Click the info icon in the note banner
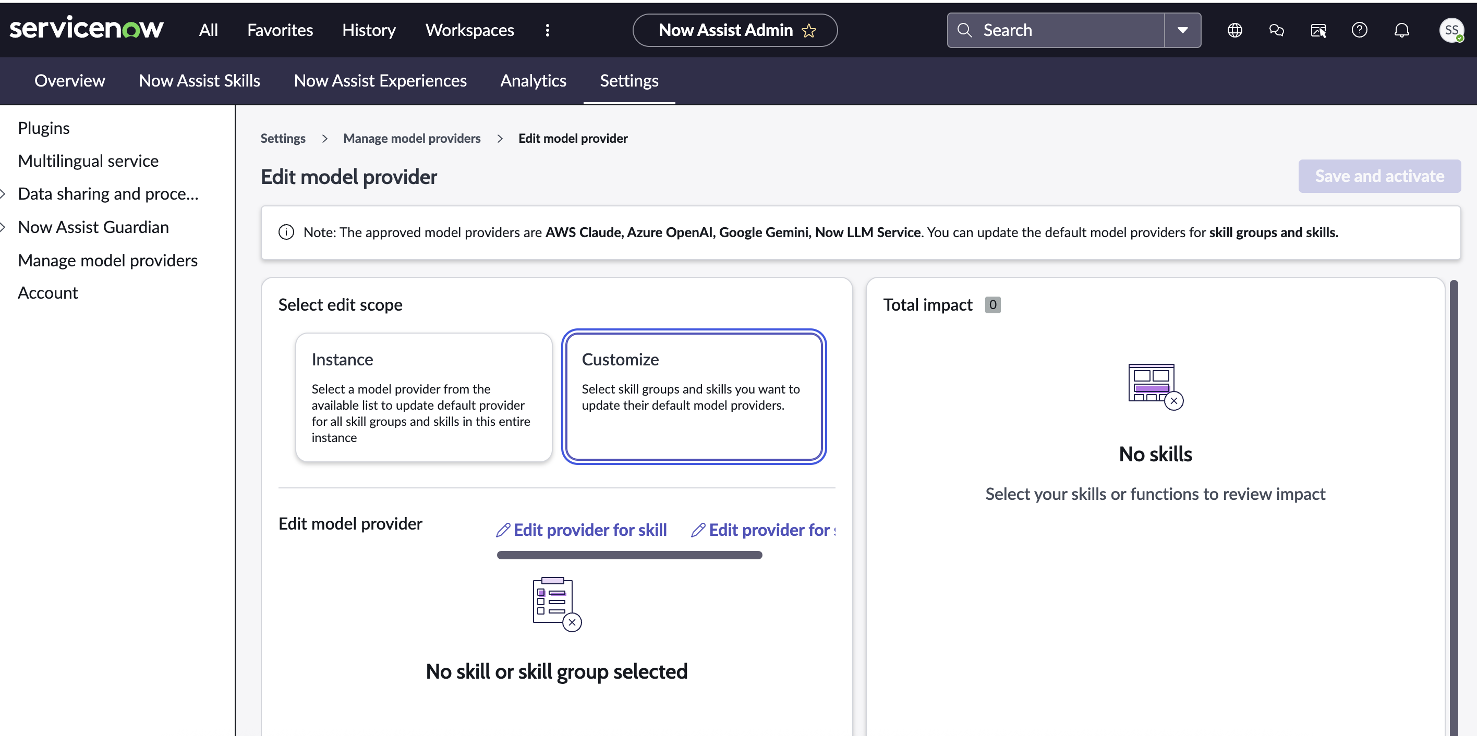The image size is (1477, 736). point(286,232)
